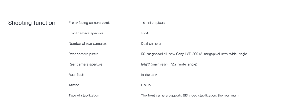Image resolution: width=285 pixels, height=101 pixels.
Task: Click the CMOS sensor value
Action: [x=146, y=85]
